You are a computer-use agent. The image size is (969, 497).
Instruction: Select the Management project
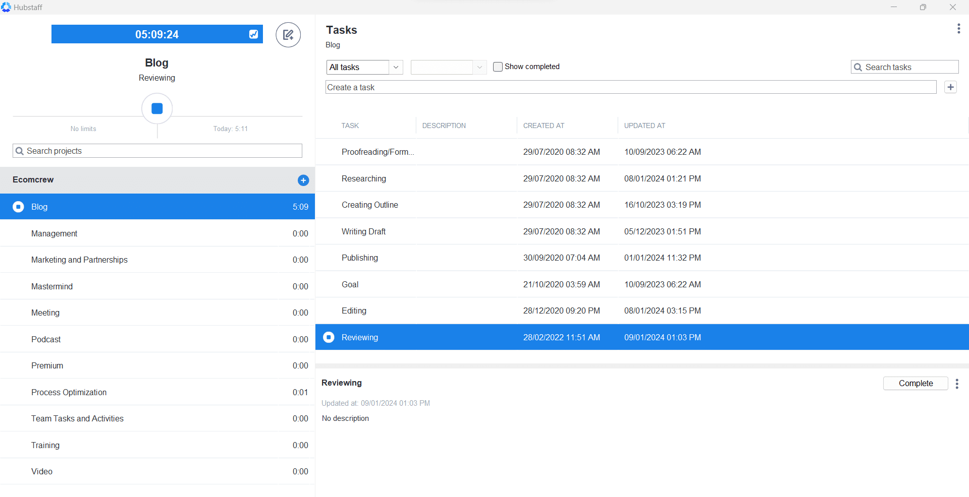(157, 233)
